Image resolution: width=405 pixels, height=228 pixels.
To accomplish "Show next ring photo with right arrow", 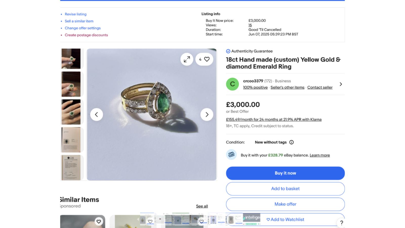I will (207, 115).
